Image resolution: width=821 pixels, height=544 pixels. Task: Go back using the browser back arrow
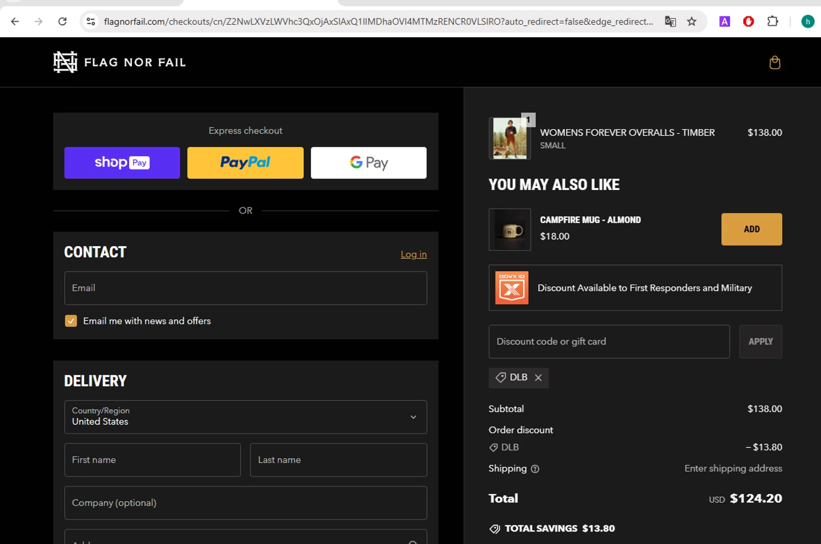tap(15, 21)
